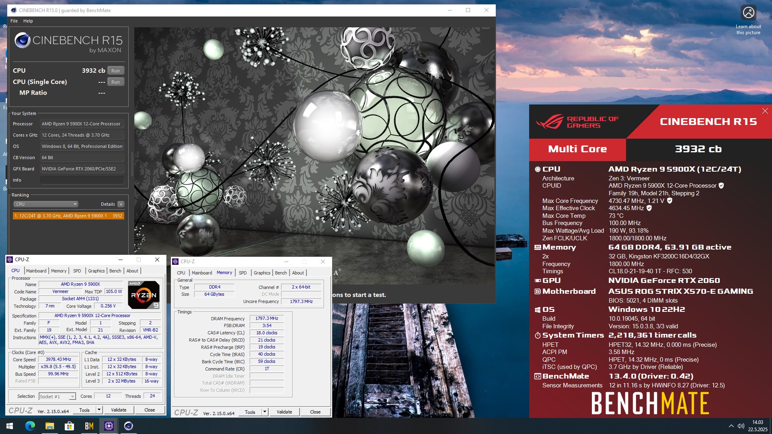Open Tools dropdown arrow in CPU-Z Memory window
The image size is (772, 434).
click(265, 412)
